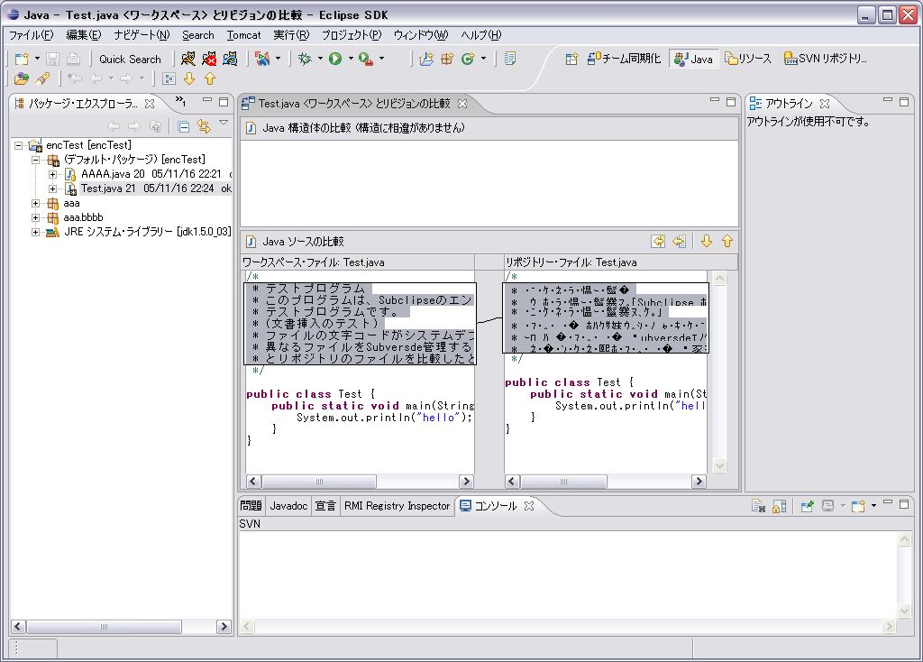923x662 pixels.
Task: Open the ナビゲート(N) menu
Action: 142,35
